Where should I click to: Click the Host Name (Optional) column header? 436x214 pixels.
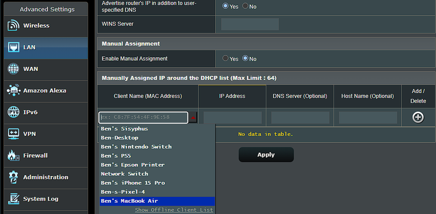(368, 96)
